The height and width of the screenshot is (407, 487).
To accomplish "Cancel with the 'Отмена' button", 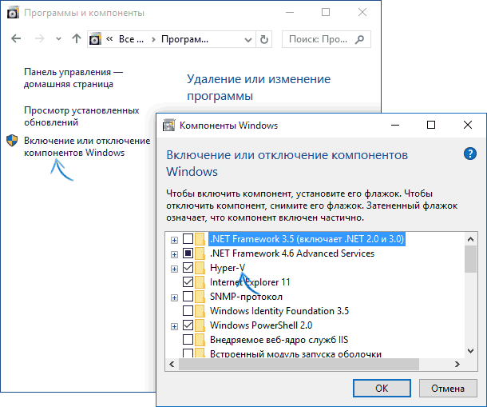I will (448, 388).
